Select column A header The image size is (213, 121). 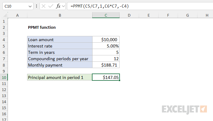point(17,15)
